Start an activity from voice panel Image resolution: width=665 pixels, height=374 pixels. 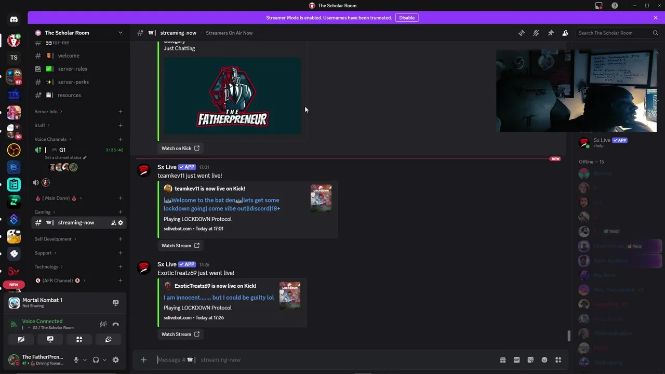point(79,339)
